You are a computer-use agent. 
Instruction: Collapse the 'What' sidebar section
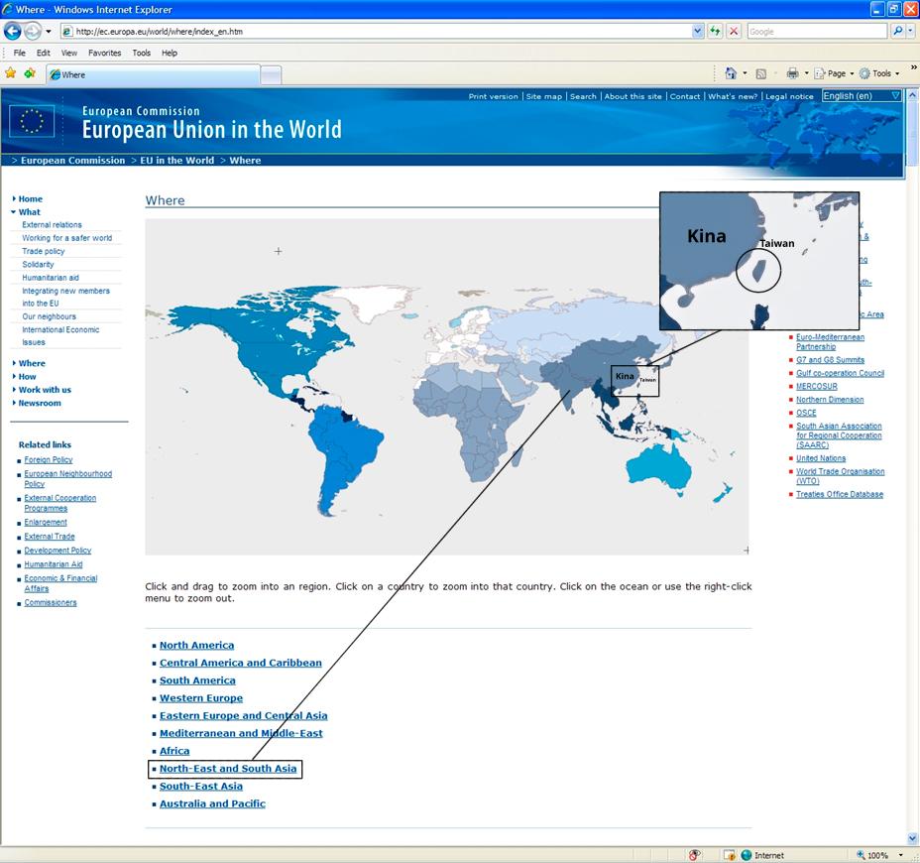tap(14, 212)
